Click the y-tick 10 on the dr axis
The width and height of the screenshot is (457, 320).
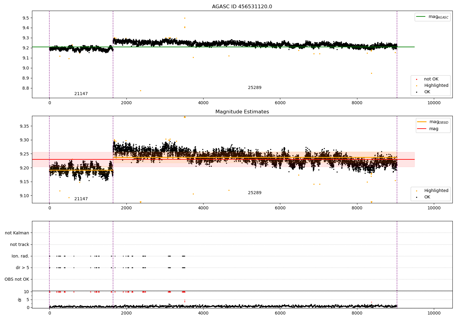26,292
